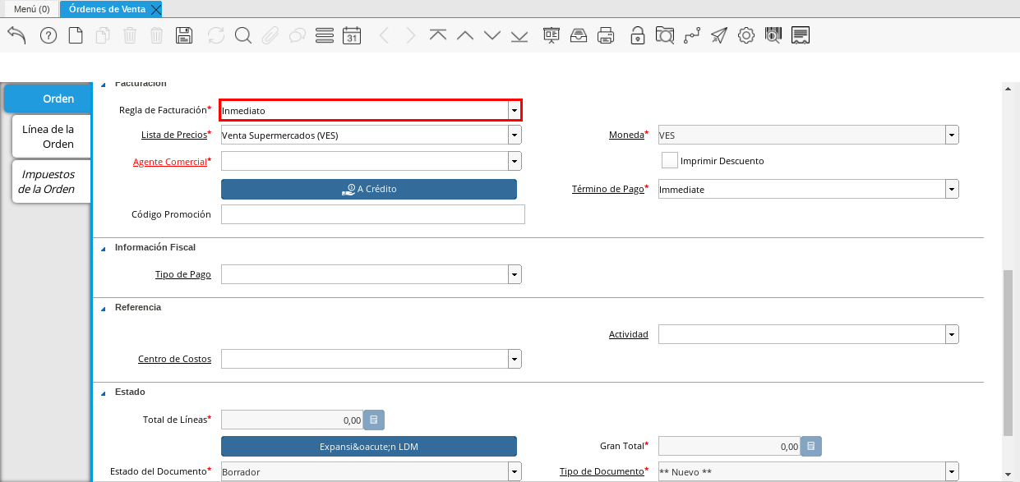The image size is (1020, 482).
Task: Open the Help question mark icon
Action: pyautogui.click(x=48, y=35)
